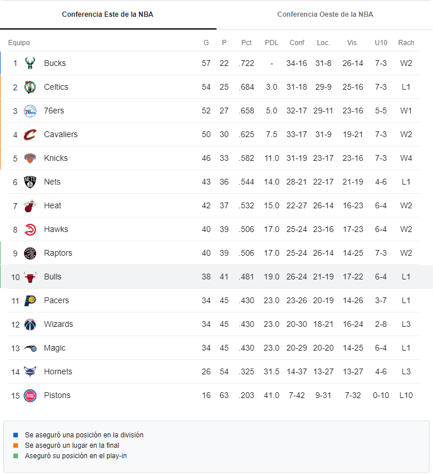Viewport: 433px width, 475px height.
Task: Click the Nets team logo
Action: click(30, 182)
